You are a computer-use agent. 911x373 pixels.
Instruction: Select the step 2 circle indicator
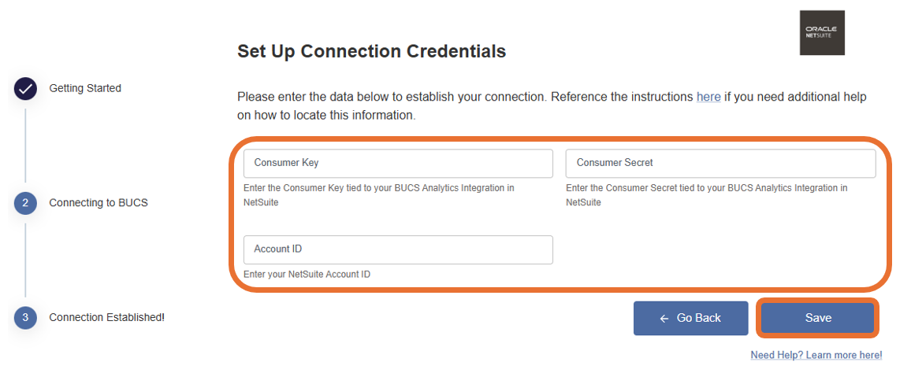click(25, 203)
